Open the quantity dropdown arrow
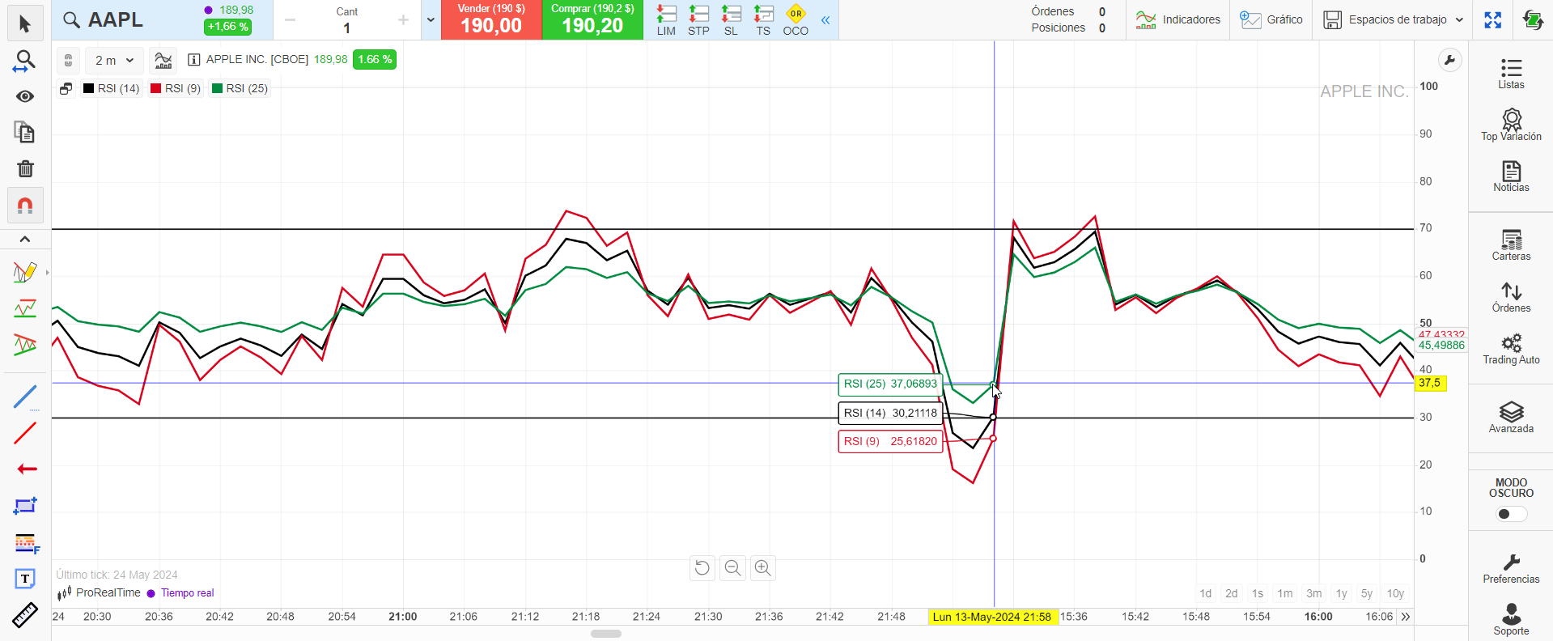This screenshot has width=1553, height=641. tap(431, 20)
